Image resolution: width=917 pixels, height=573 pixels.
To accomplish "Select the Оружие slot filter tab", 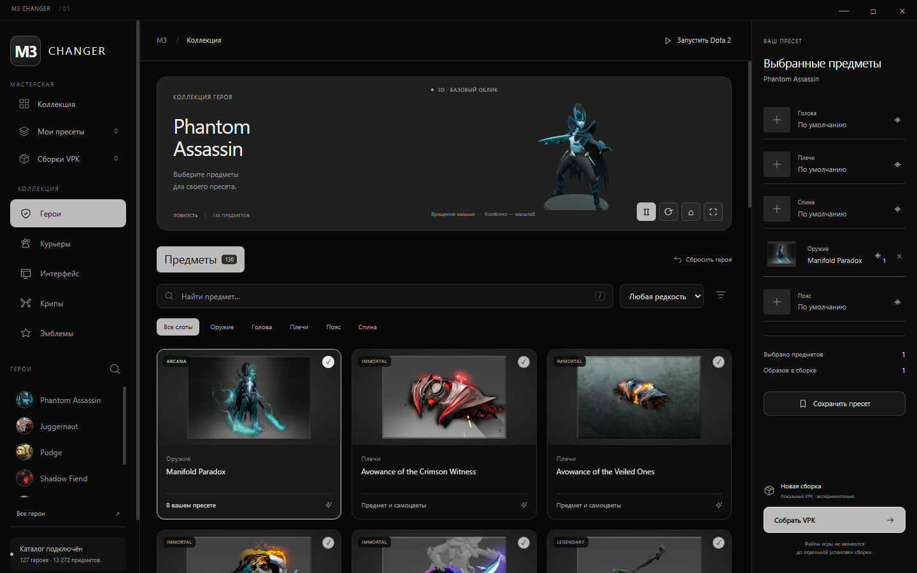I will click(x=222, y=327).
